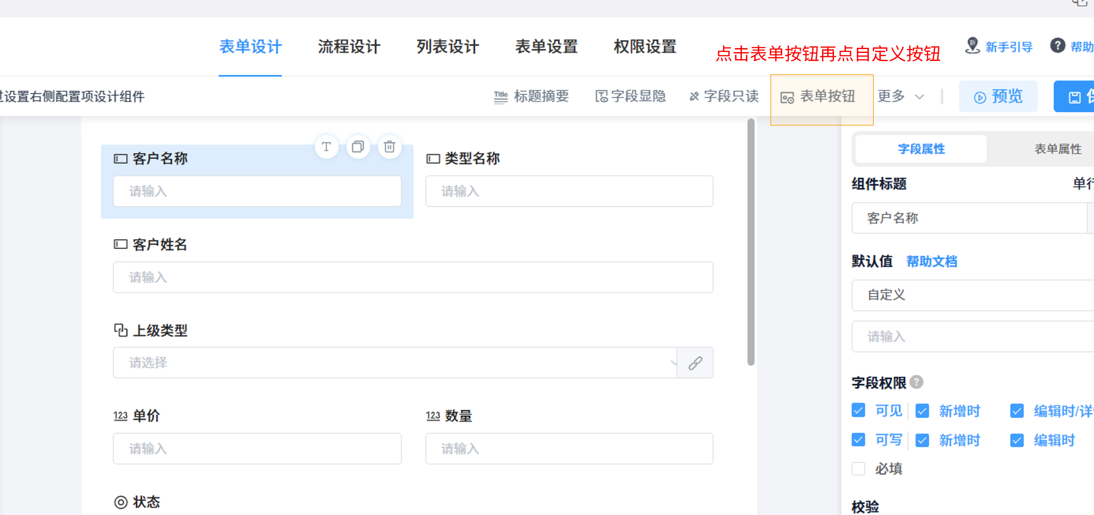The height and width of the screenshot is (515, 1094).
Task: Open 字段显隐 toolbar option
Action: (630, 96)
